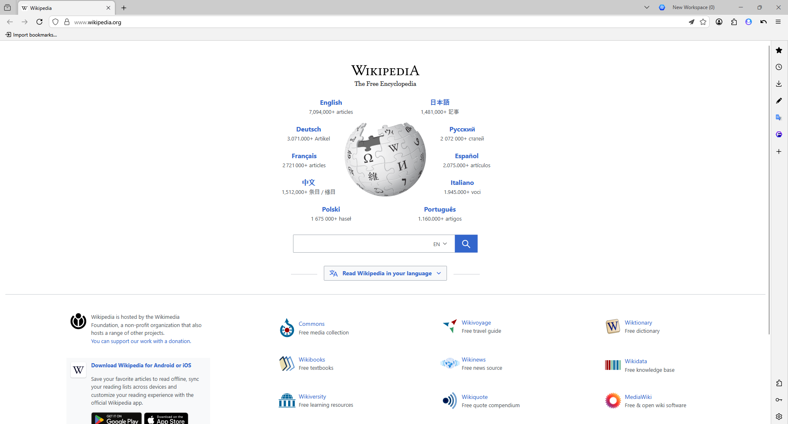Open the Italiano Wikipedia link

[462, 183]
